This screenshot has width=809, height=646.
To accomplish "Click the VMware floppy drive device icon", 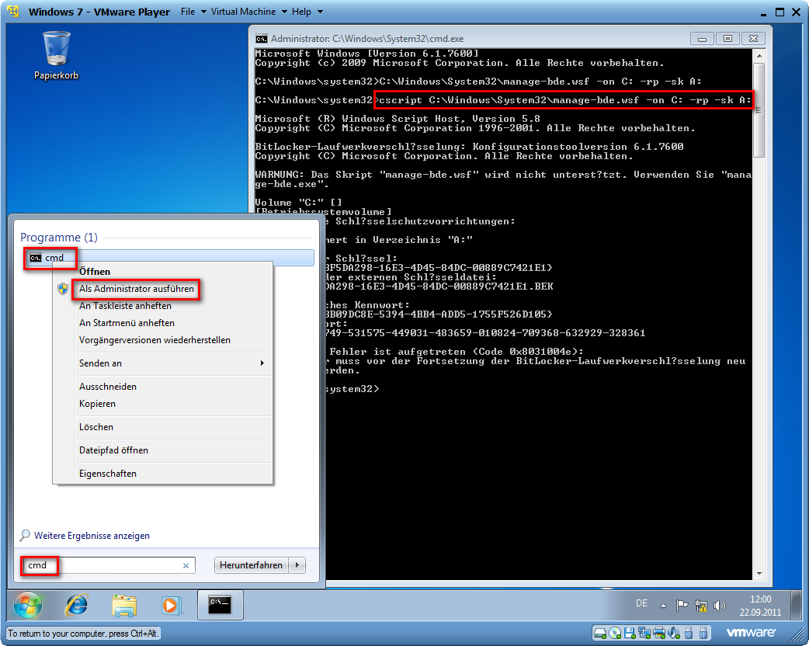I will pos(630,633).
